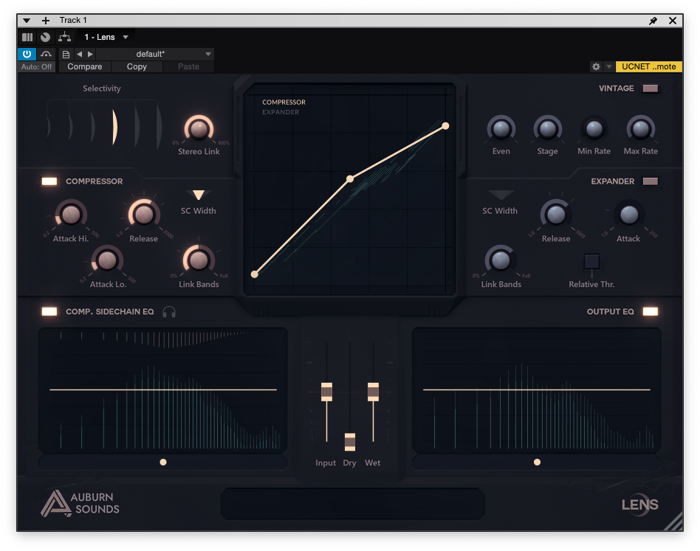Click the expander SC Width triangle
This screenshot has width=700, height=551.
coord(501,195)
